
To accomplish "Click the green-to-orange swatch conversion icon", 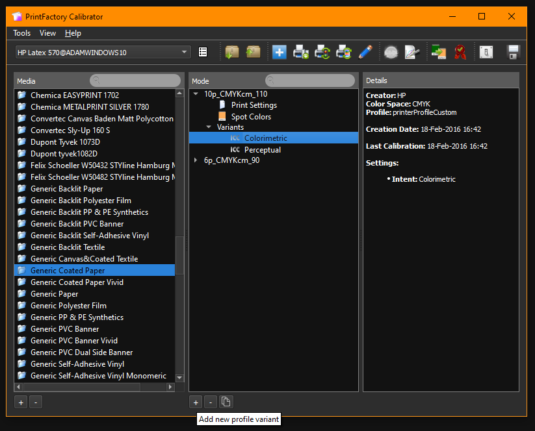I will click(x=438, y=52).
